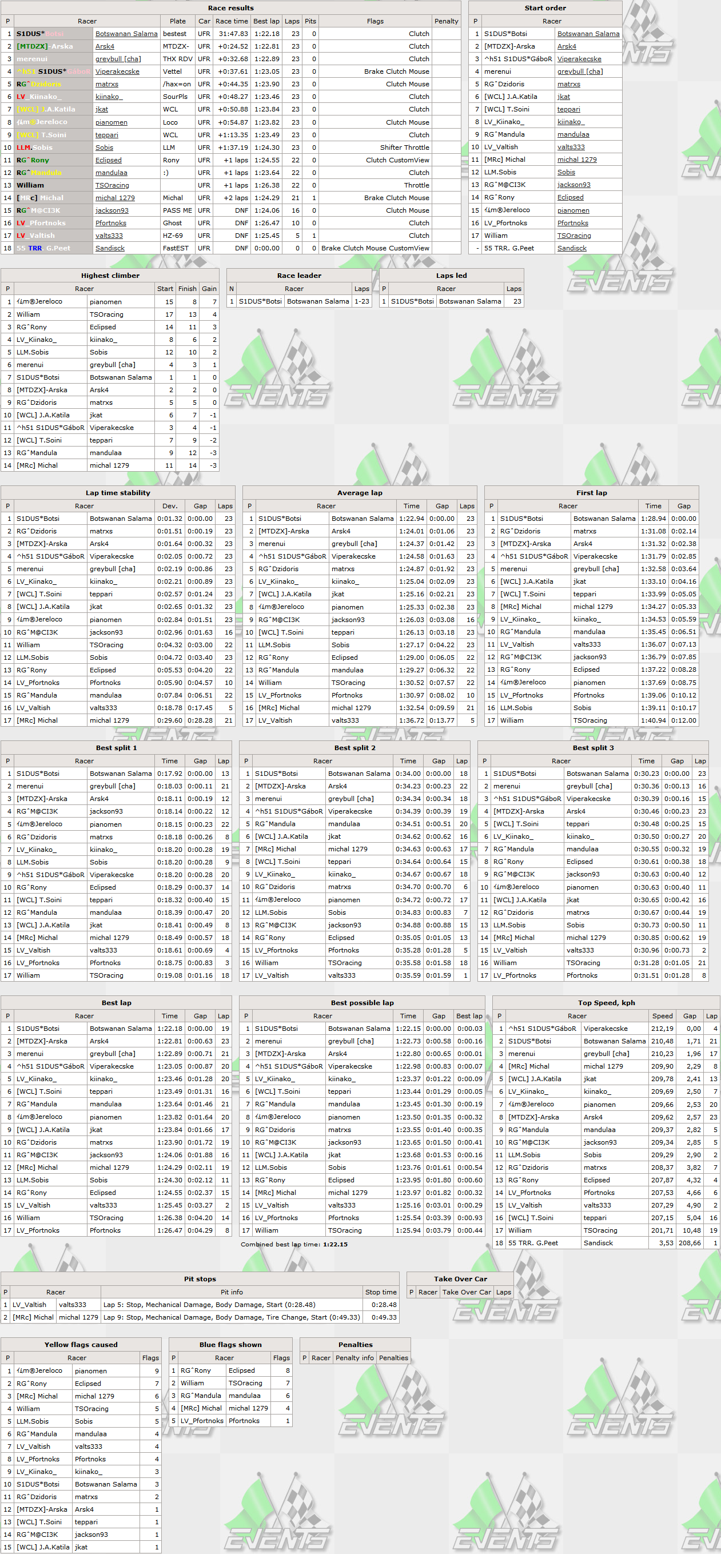
Task: Click Race results table title
Action: pyautogui.click(x=230, y=8)
